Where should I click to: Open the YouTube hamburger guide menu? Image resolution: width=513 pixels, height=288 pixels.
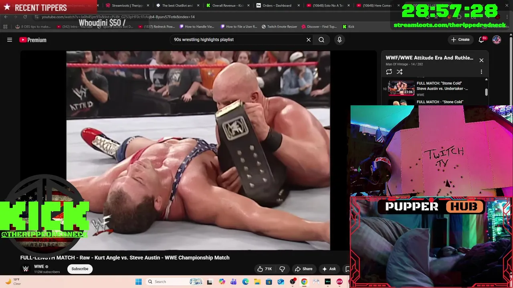point(10,40)
